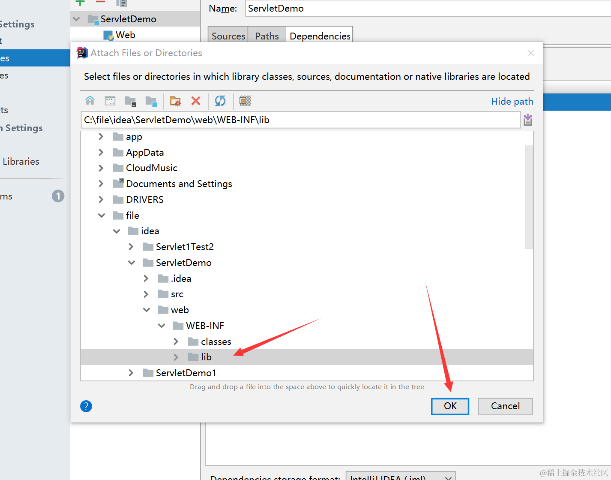Click the Copy module icon

click(121, 3)
